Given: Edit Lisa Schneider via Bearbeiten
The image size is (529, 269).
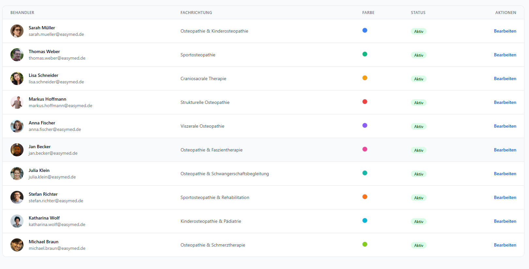Looking at the screenshot, I should click(x=505, y=78).
